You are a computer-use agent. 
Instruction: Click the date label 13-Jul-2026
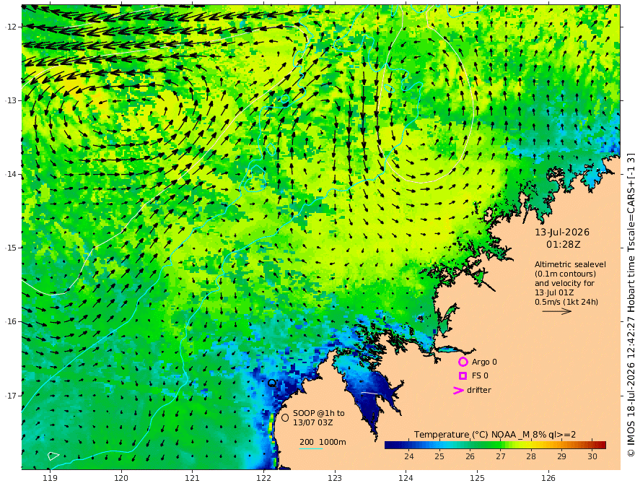[562, 232]
